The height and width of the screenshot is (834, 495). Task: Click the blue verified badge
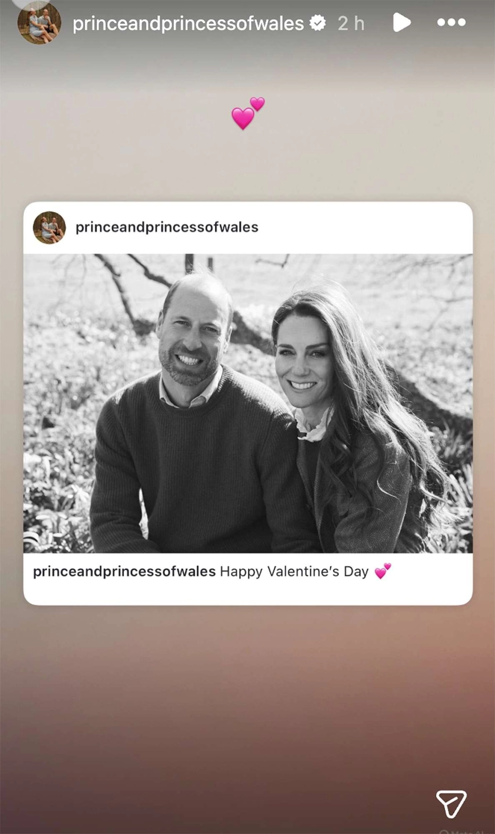(x=318, y=23)
